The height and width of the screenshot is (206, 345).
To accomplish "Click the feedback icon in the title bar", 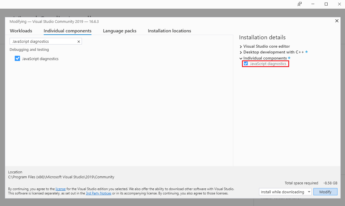I will click(300, 4).
